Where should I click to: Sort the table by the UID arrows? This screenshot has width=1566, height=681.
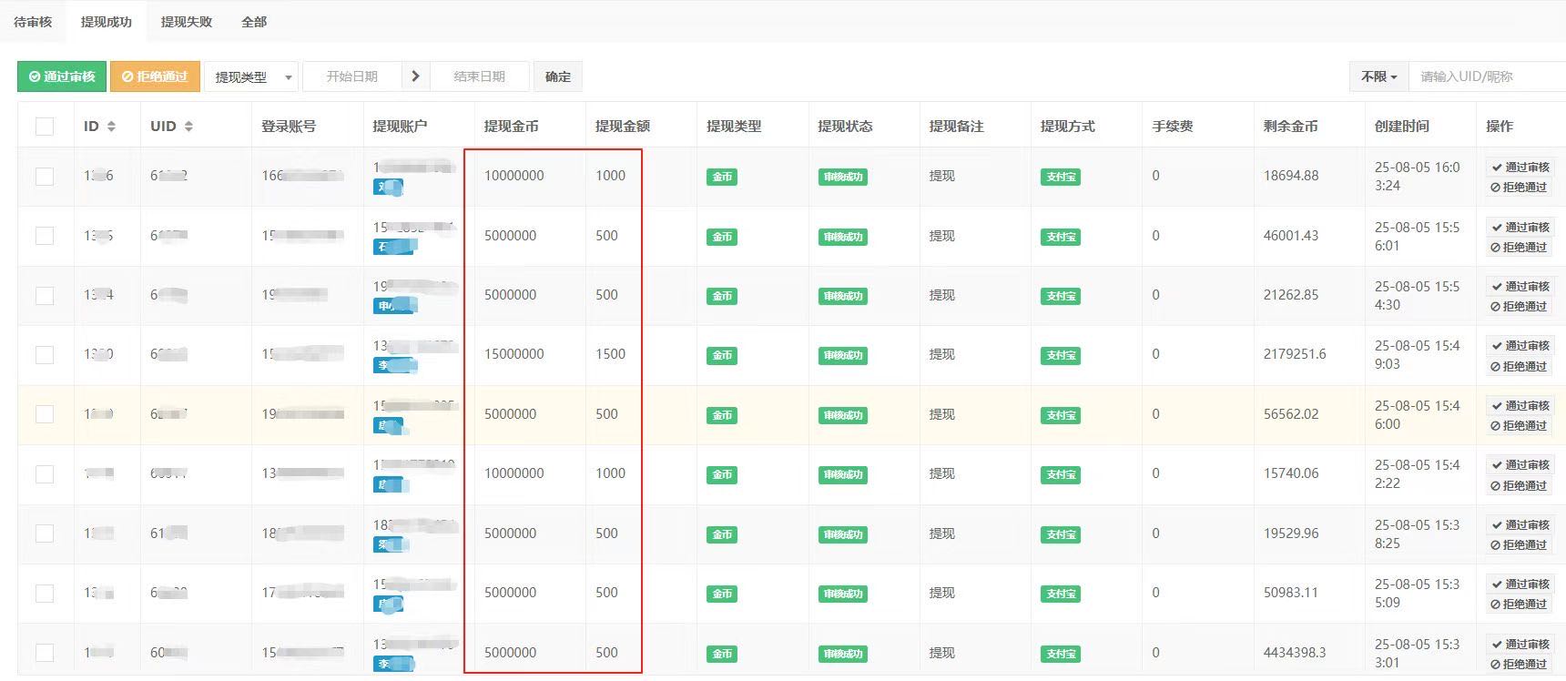[188, 127]
